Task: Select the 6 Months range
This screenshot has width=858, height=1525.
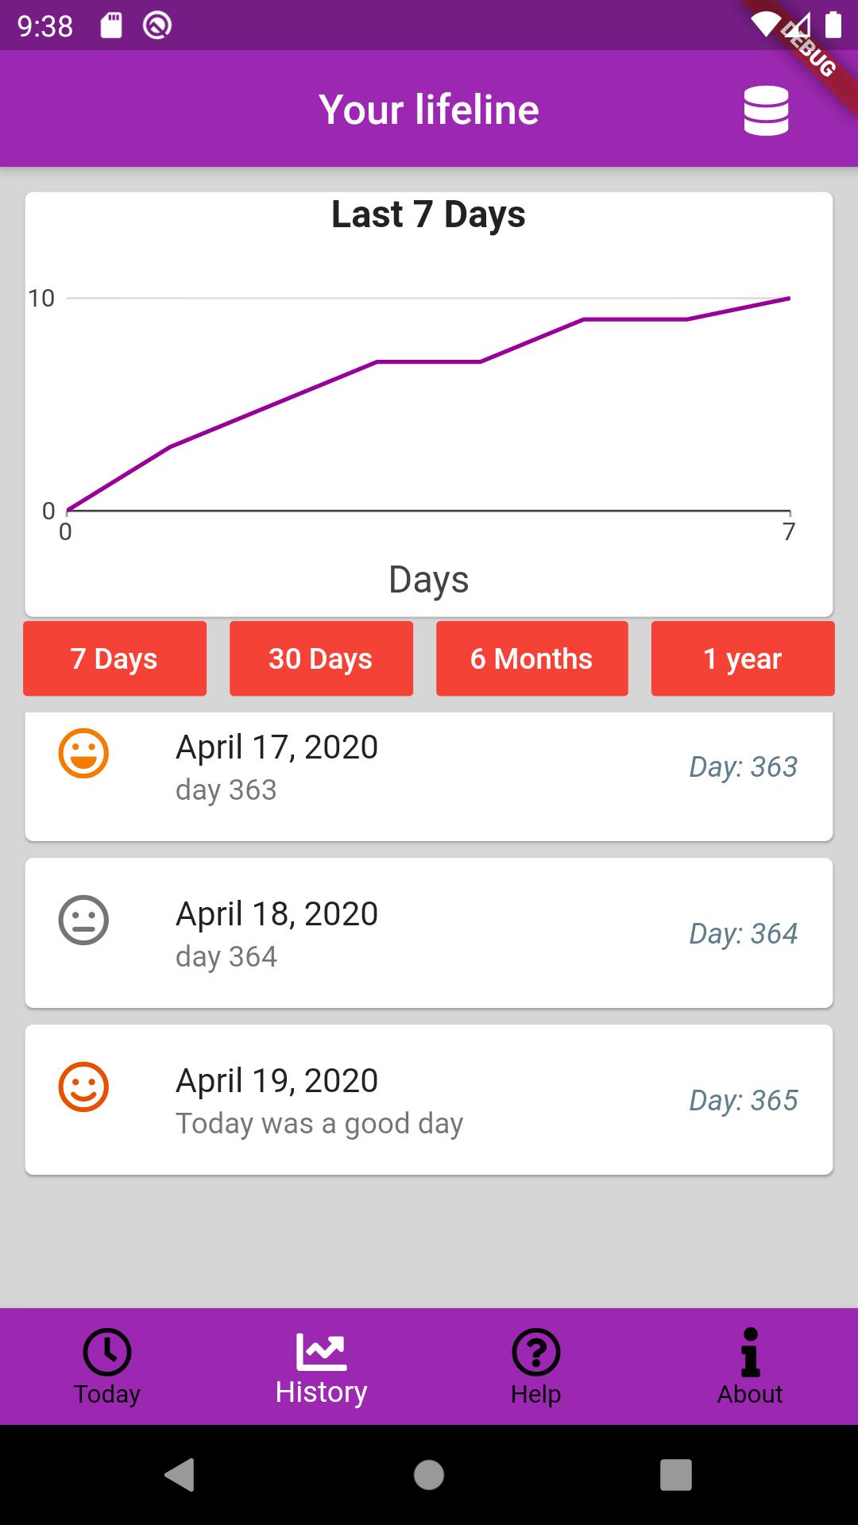Action: coord(532,658)
